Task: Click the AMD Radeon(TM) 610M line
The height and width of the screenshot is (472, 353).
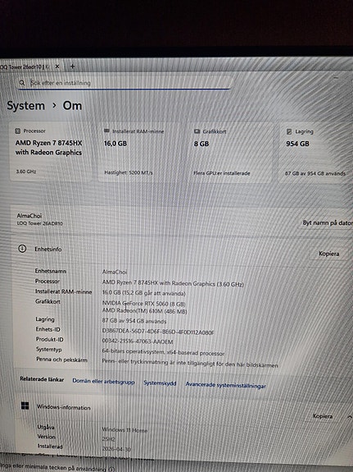Action: click(x=144, y=310)
